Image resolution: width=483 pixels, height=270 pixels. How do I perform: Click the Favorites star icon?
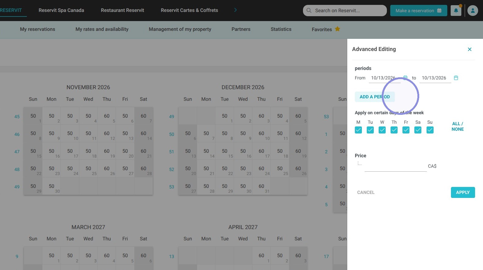pyautogui.click(x=337, y=29)
